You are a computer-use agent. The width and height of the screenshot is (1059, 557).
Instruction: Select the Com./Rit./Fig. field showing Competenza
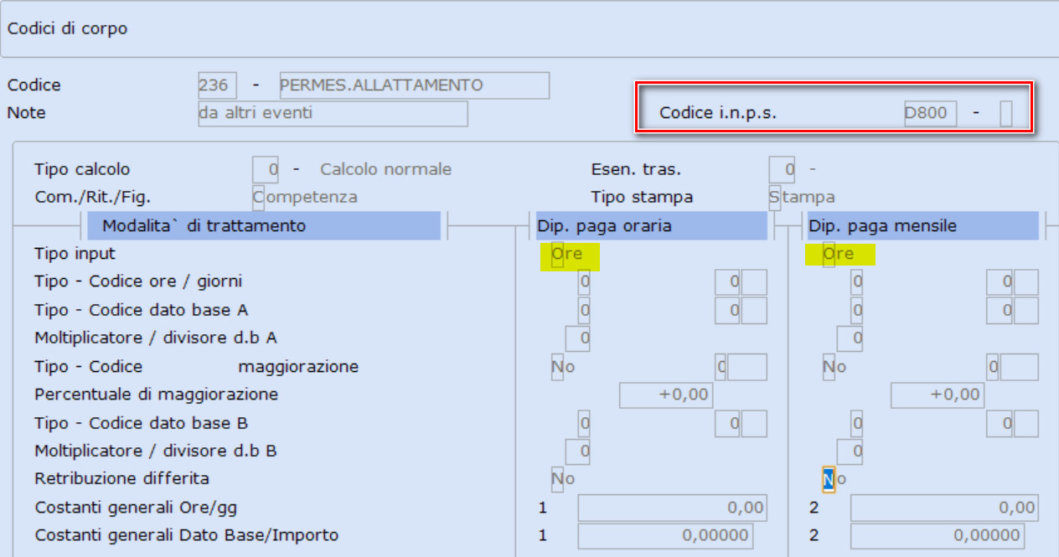click(x=258, y=198)
